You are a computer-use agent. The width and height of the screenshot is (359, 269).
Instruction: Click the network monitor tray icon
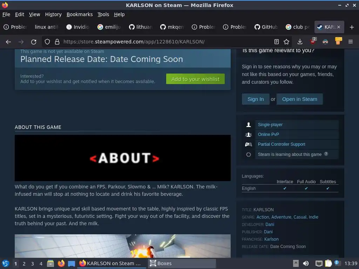[x=319, y=263]
